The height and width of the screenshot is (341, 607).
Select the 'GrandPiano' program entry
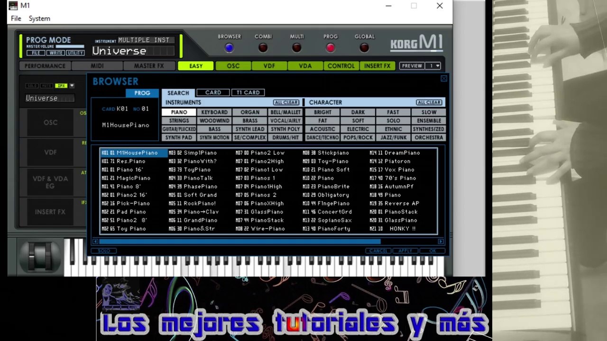click(201, 220)
